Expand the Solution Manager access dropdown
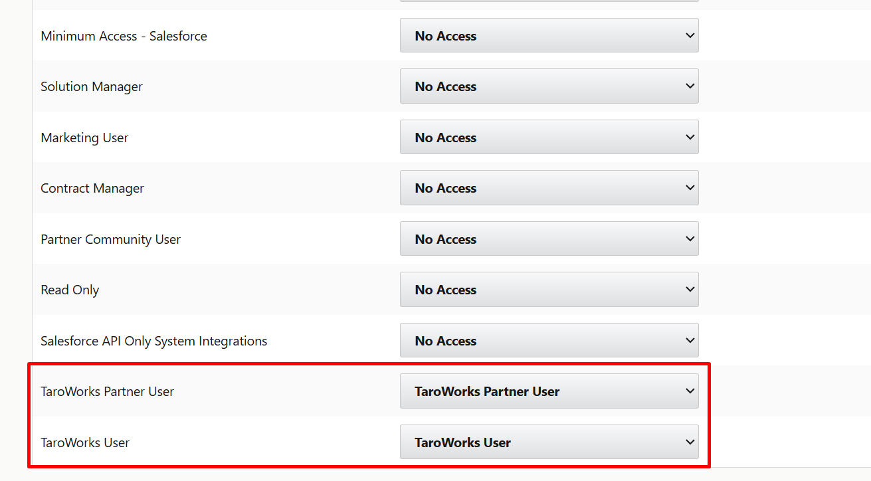 pos(549,86)
